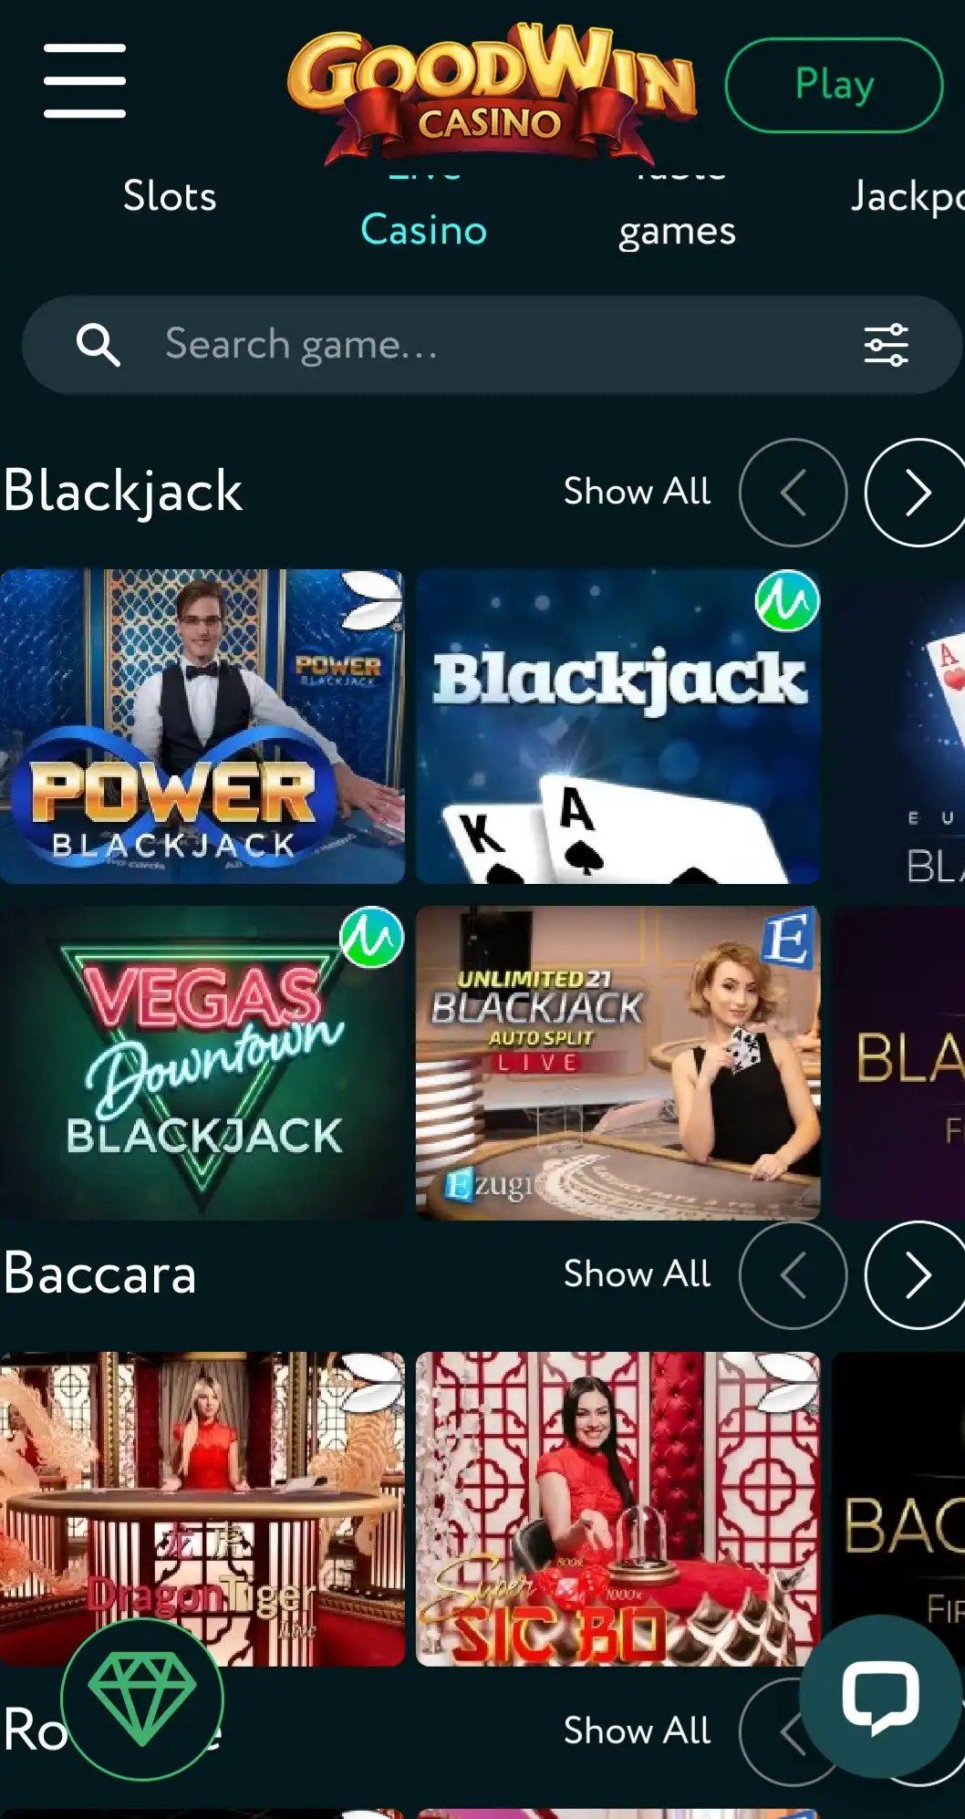Screen dimensions: 965x1819
Task: Move Baccara carousel back with left arrow
Action: pos(793,1274)
